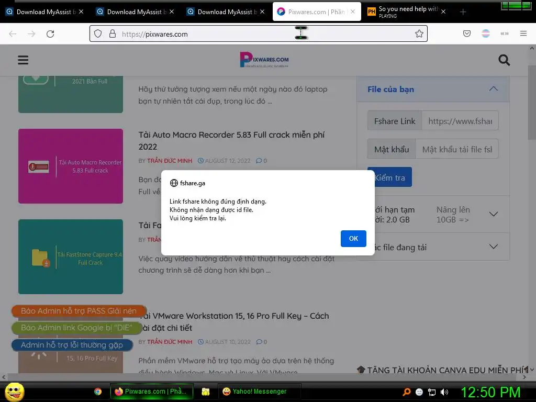Open the extension icon beside account avatar

point(504,33)
